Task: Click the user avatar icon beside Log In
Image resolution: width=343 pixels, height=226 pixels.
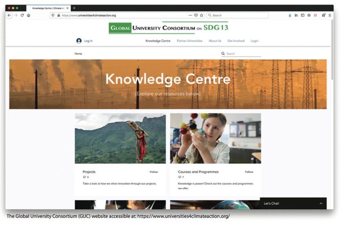Action: point(79,41)
